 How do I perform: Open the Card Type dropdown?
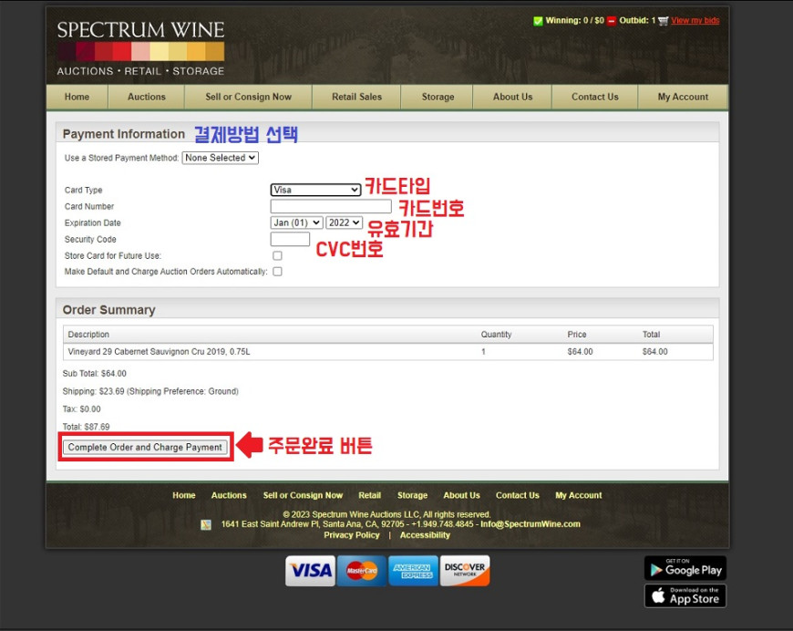[315, 190]
